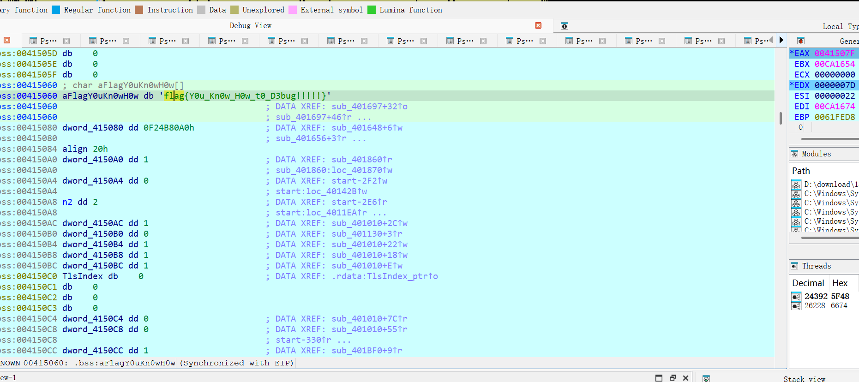This screenshot has height=382, width=859.
Task: Click the thread hex ID 6674
Action: 839,305
